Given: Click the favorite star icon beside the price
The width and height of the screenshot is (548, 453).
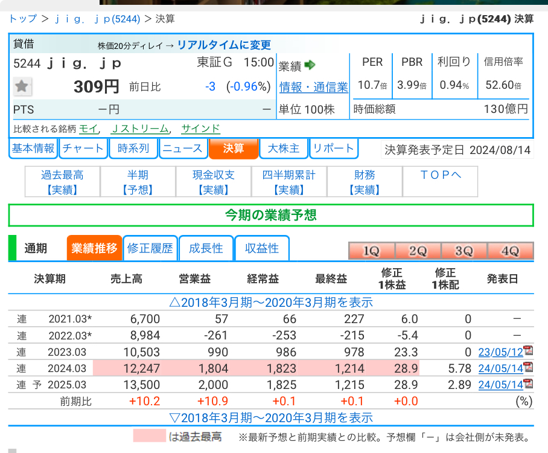Looking at the screenshot, I should click(22, 86).
